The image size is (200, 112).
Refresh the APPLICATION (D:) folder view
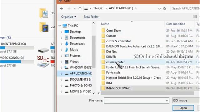click(165, 9)
